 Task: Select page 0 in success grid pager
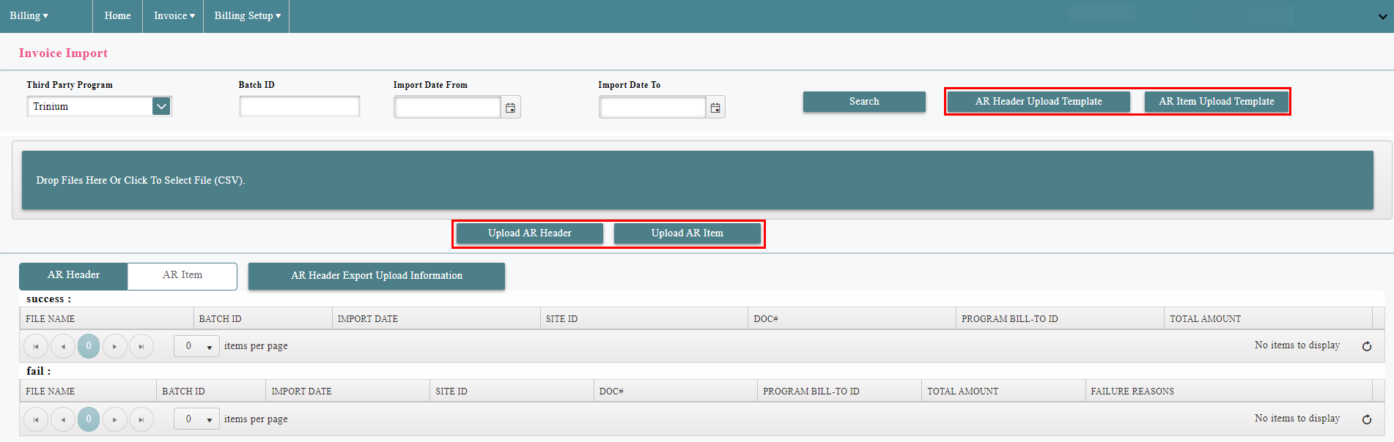(x=89, y=346)
